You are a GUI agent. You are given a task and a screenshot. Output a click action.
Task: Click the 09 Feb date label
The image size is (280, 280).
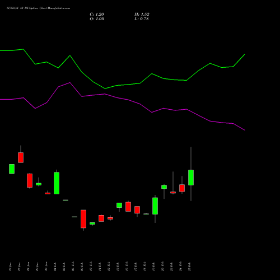82,267
